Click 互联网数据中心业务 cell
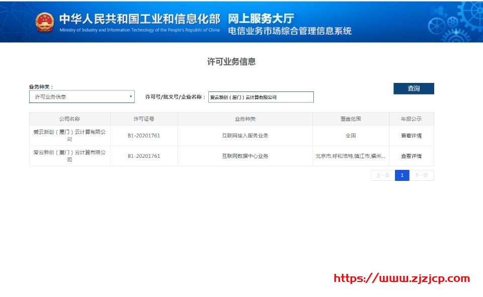 coord(245,156)
